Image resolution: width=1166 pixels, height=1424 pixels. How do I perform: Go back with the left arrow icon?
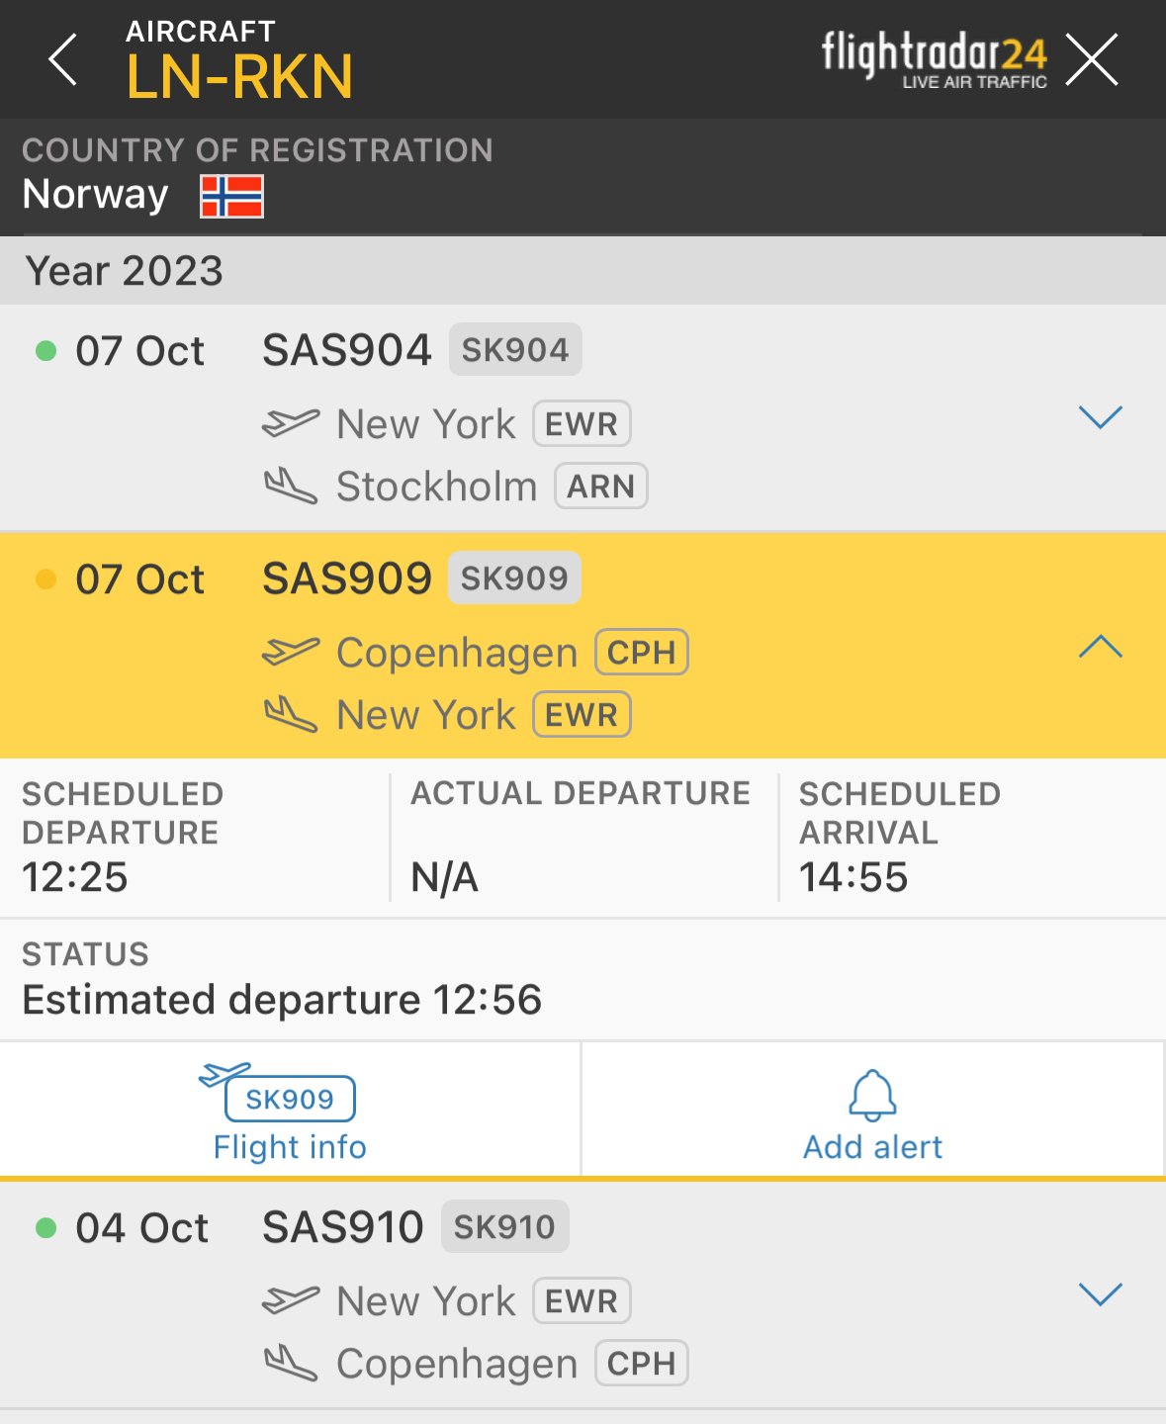coord(62,59)
